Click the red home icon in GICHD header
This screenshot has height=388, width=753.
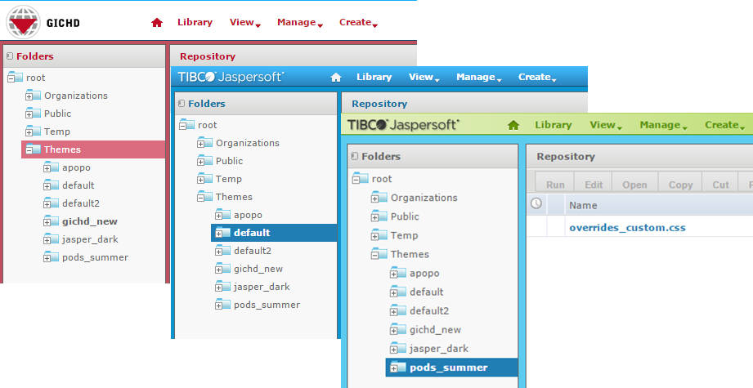click(157, 23)
